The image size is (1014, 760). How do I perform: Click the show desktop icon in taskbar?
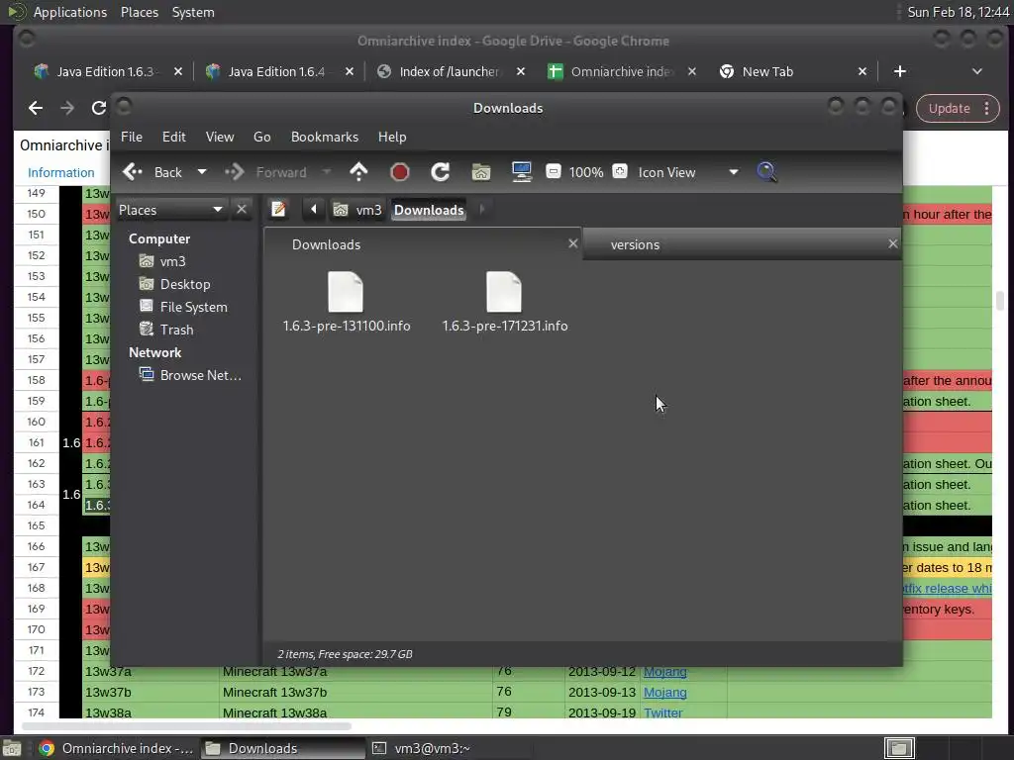point(12,748)
